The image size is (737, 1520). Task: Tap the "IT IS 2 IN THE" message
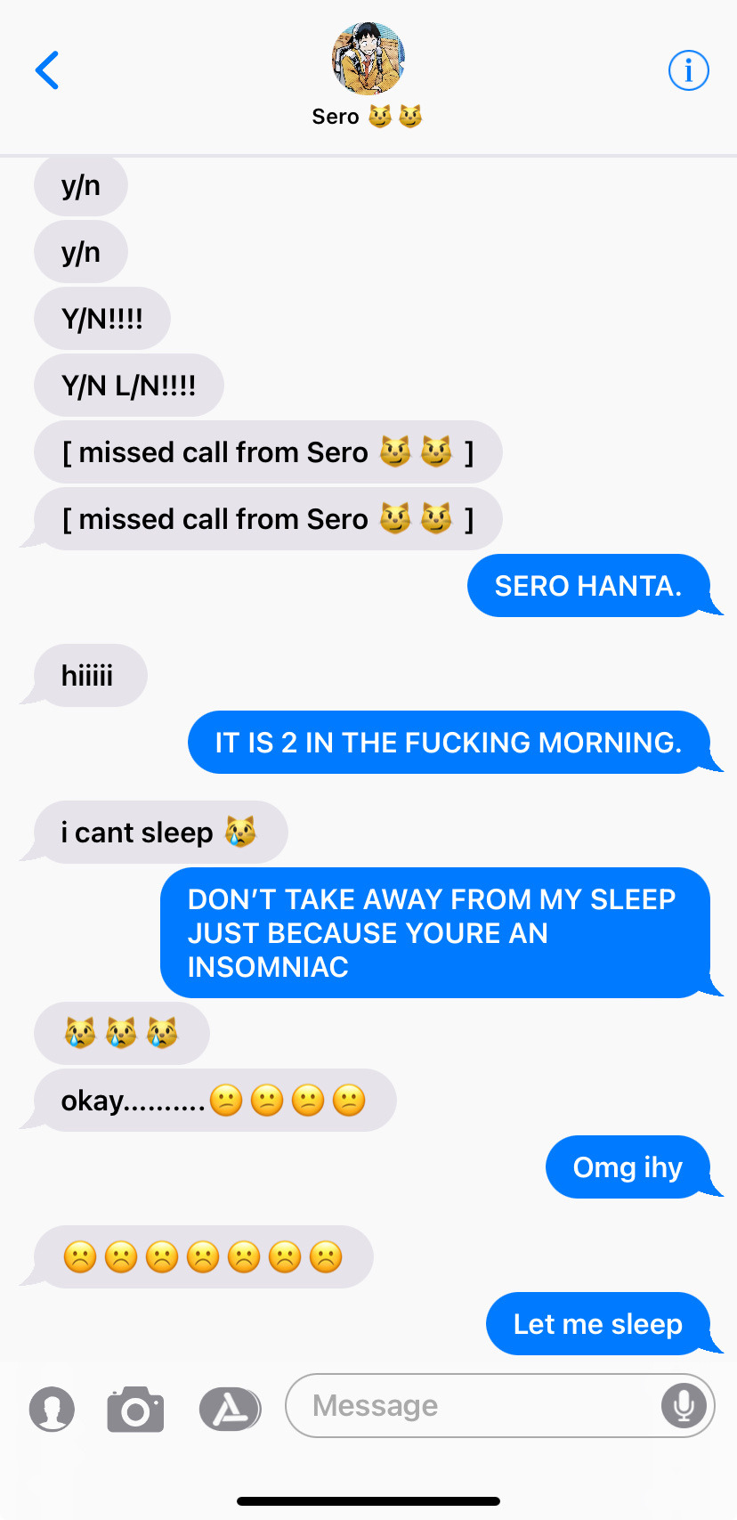449,742
